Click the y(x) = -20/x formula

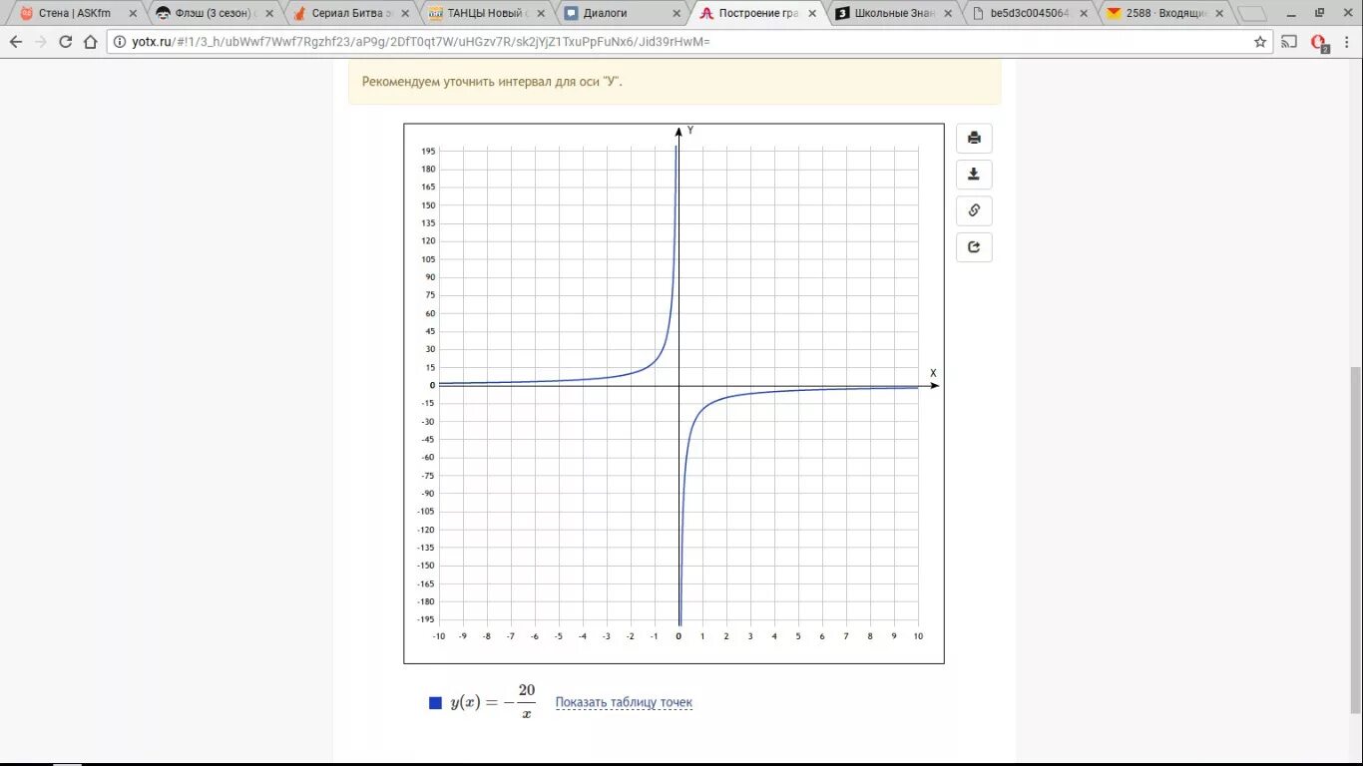(x=493, y=702)
